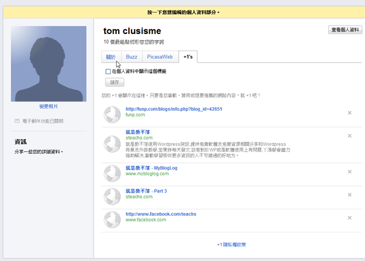
Task: Remove the funp.com +1 entry
Action: tap(349, 113)
